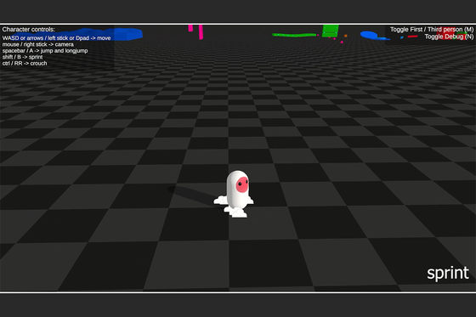This screenshot has width=476, height=317.
Task: Click the 'WASD or arrows / left stick or Dpad -> move' line
Action: 56,38
